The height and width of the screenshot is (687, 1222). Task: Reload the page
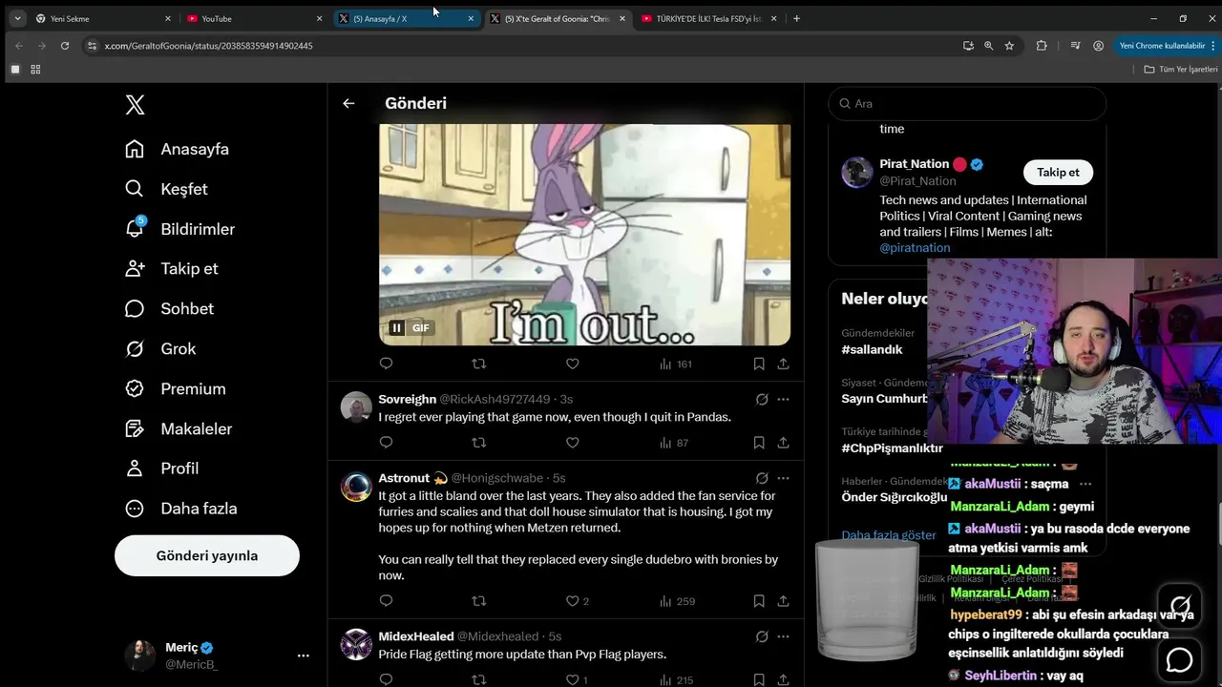coord(65,45)
